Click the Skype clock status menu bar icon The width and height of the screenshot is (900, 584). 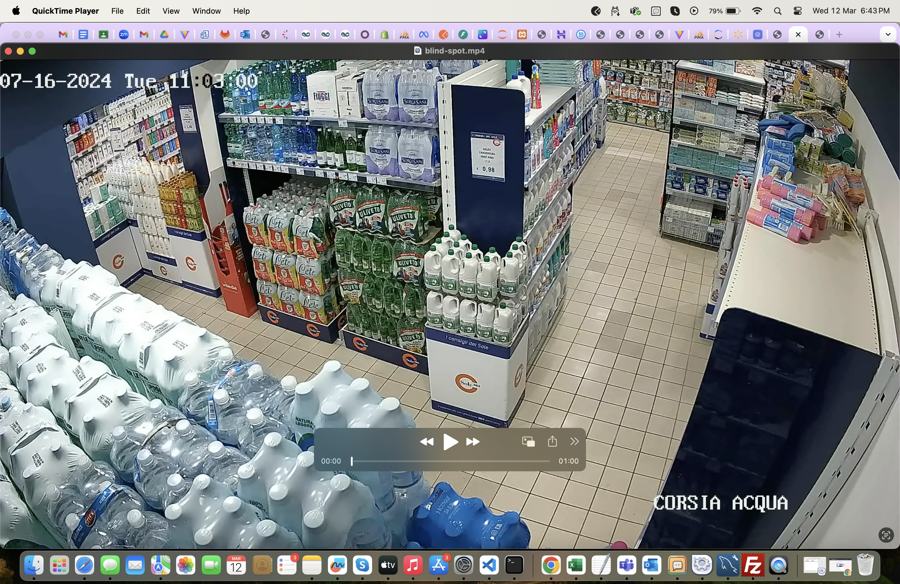(675, 11)
